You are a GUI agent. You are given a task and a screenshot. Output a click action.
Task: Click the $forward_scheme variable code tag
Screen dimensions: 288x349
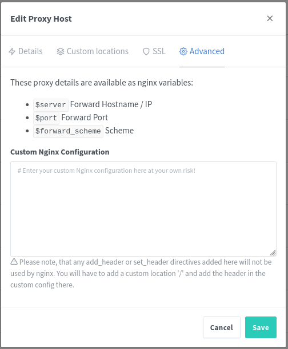coord(68,131)
